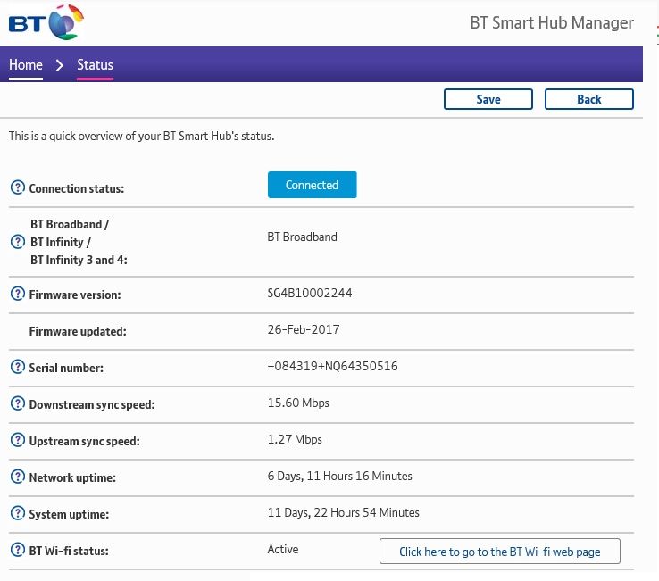Click the System uptime label
The height and width of the screenshot is (581, 659).
(x=69, y=514)
